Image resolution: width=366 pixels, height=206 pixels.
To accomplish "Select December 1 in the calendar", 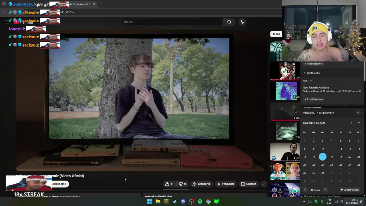I will tap(305, 140).
